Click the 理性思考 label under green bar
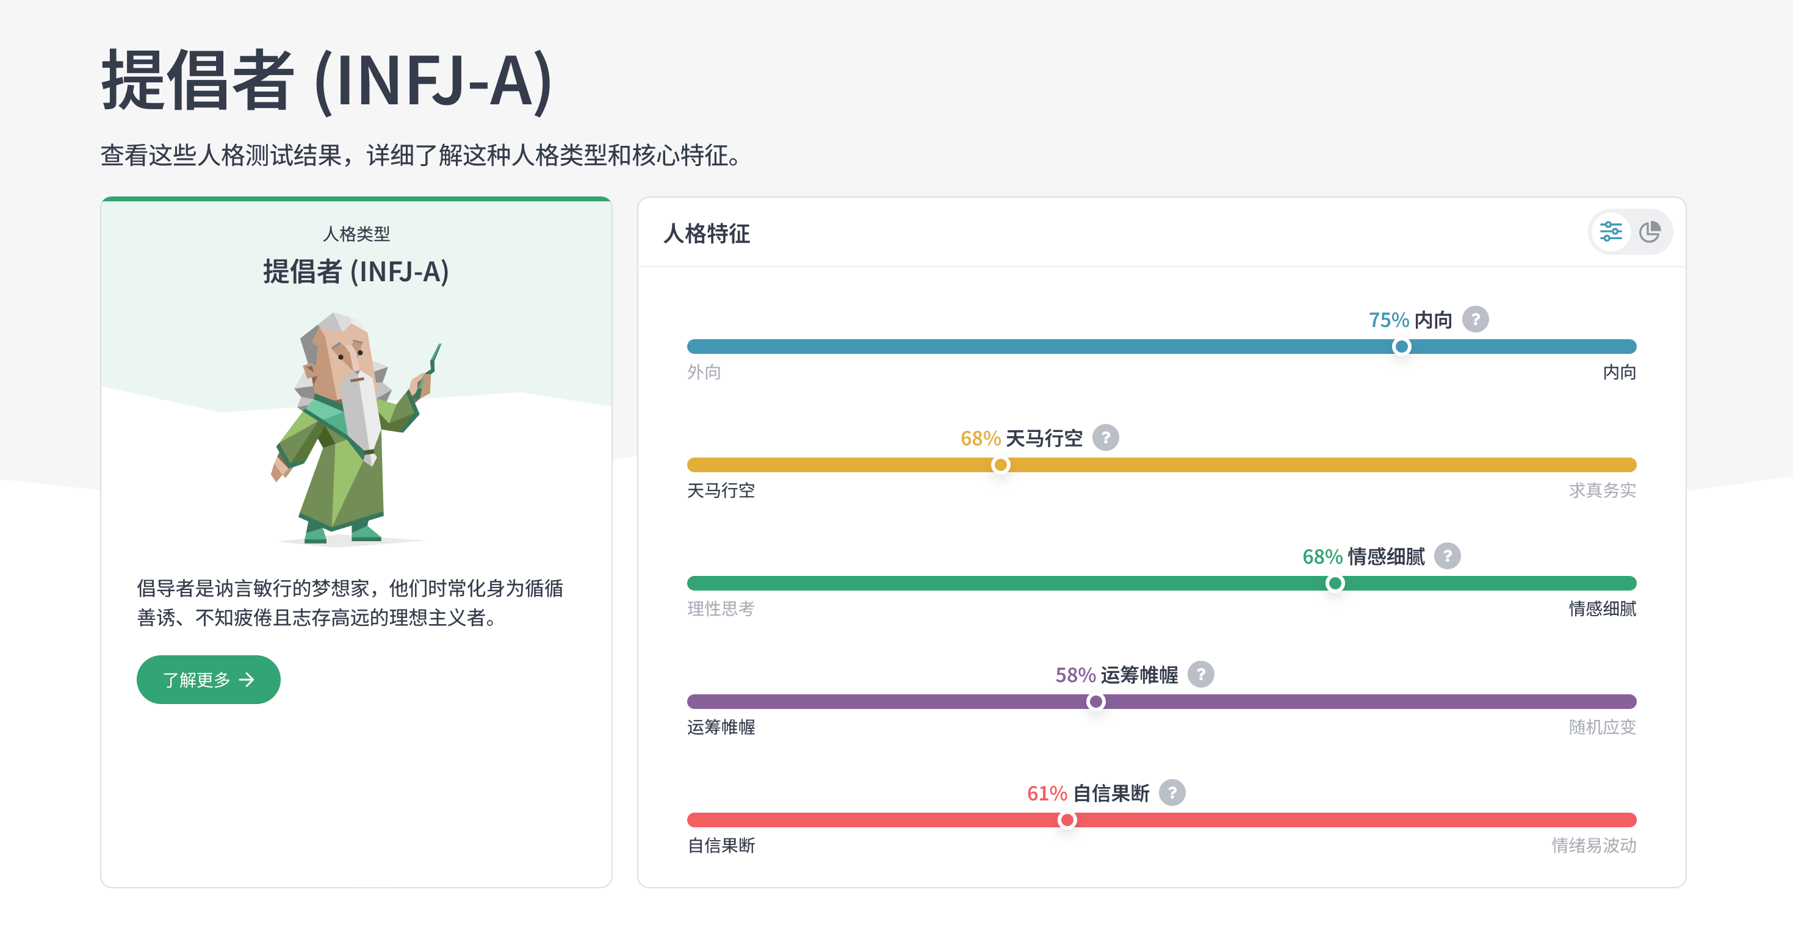This screenshot has width=1793, height=942. [x=720, y=609]
